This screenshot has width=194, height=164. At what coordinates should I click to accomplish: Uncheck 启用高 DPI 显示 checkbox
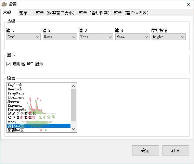[x=9, y=64]
